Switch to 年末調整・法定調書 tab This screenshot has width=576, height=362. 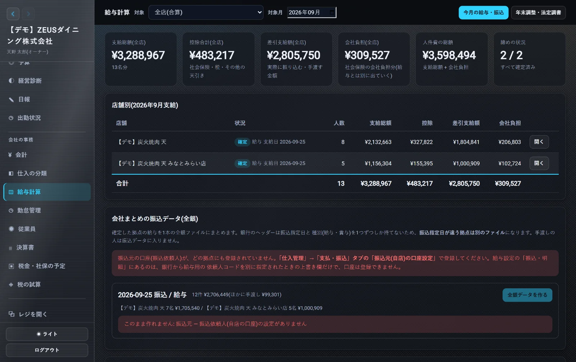[x=538, y=13]
